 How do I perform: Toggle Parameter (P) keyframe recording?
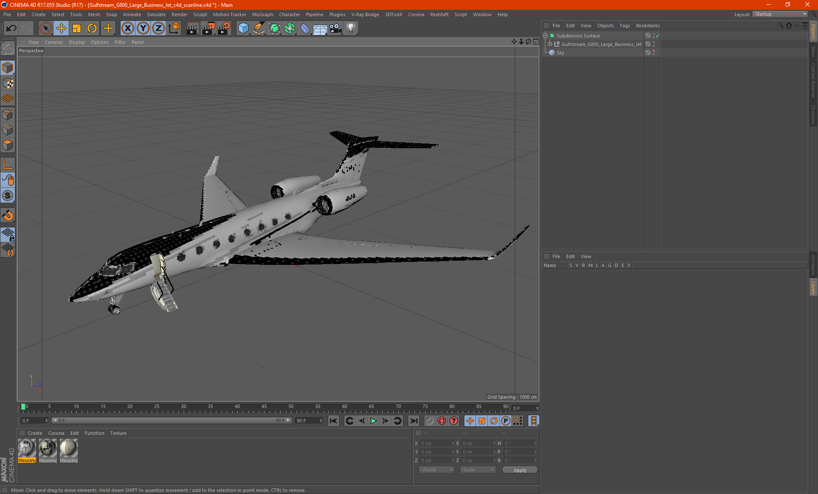(x=506, y=421)
